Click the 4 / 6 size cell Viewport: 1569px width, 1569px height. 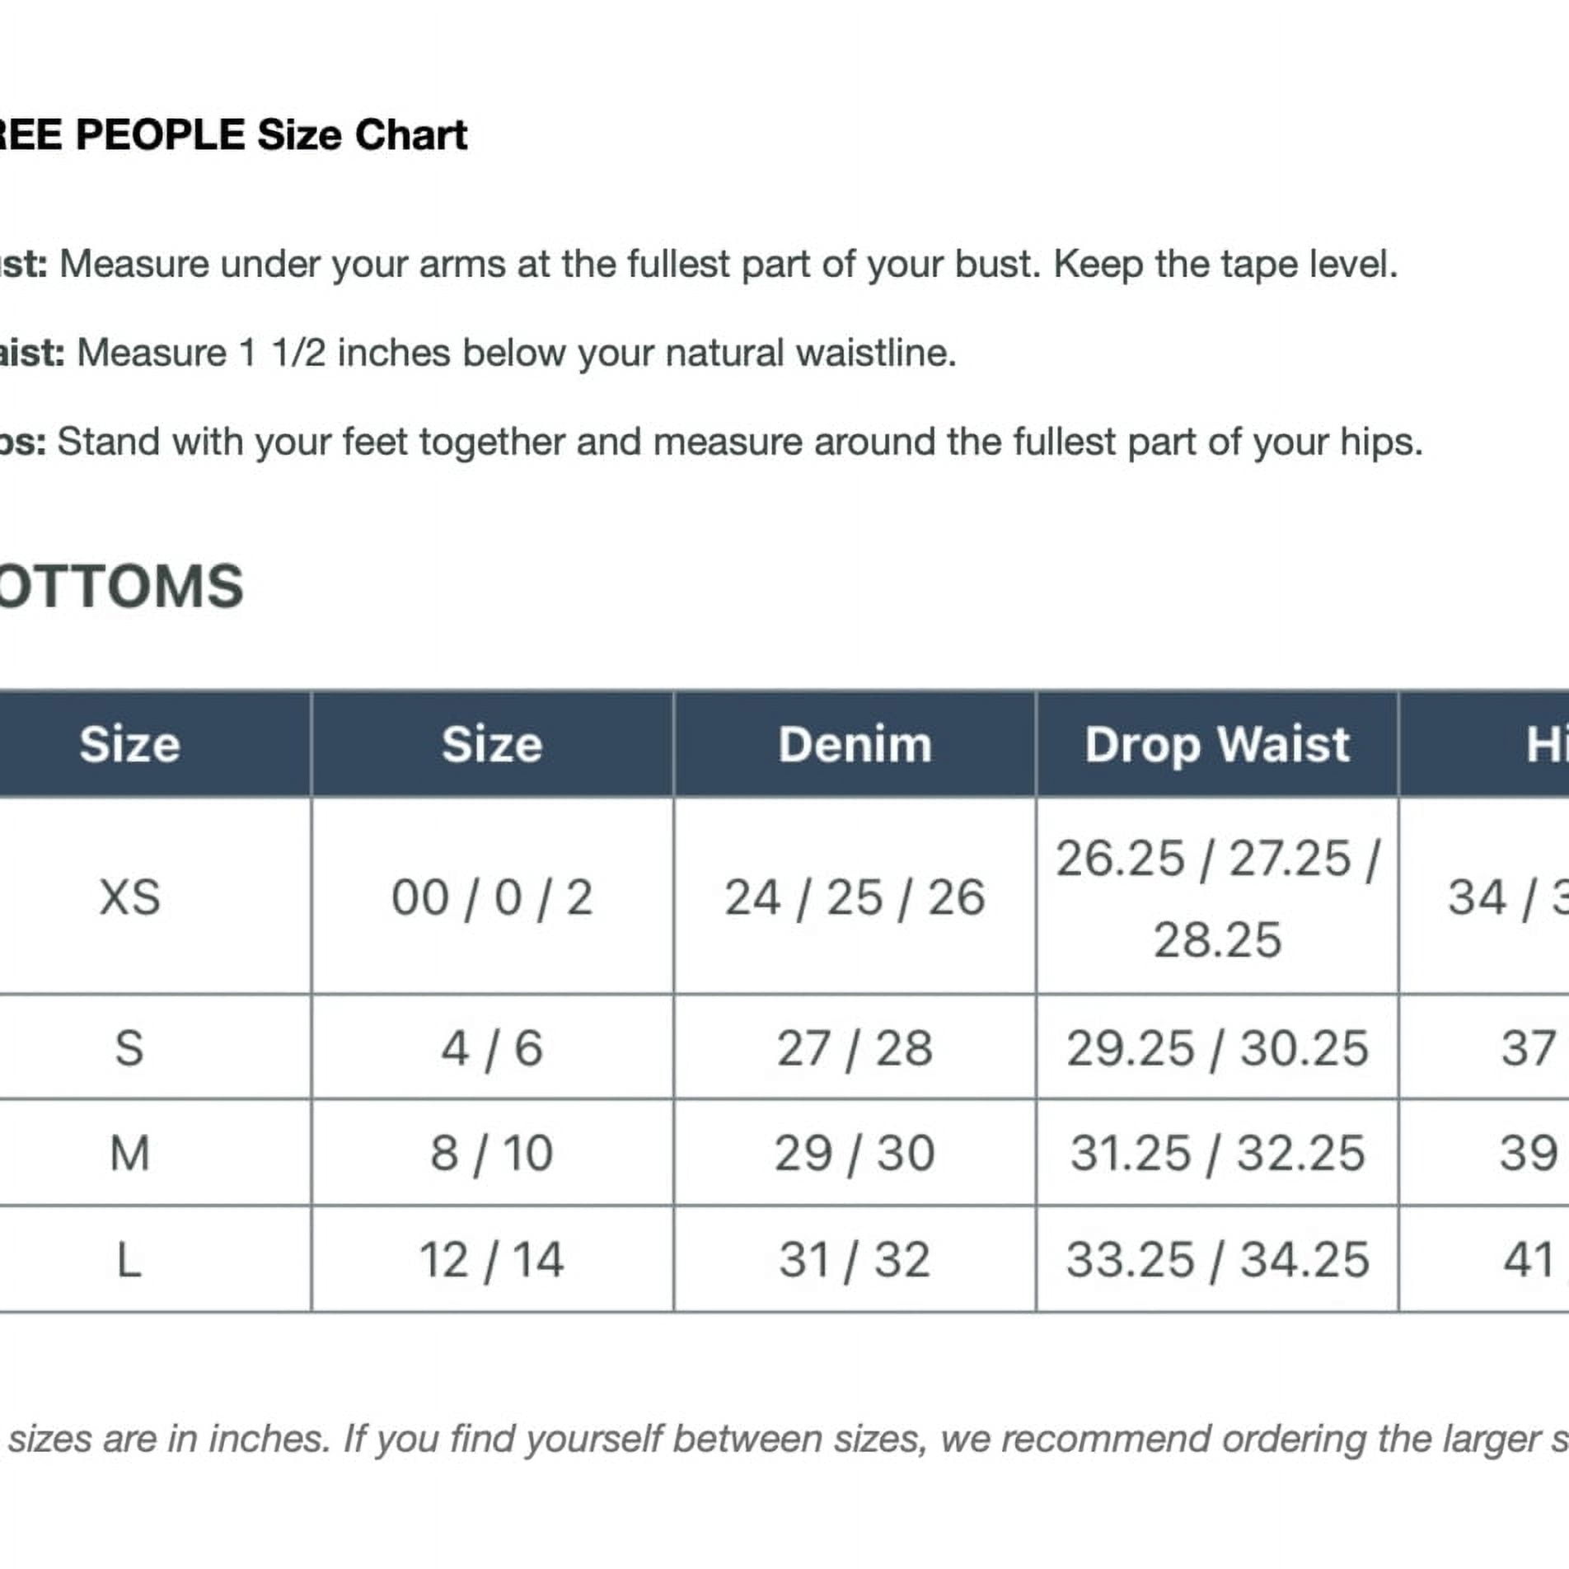492,1047
